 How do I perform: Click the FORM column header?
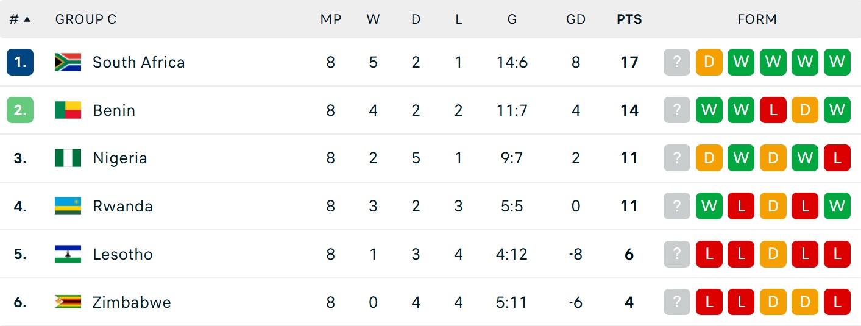click(757, 19)
